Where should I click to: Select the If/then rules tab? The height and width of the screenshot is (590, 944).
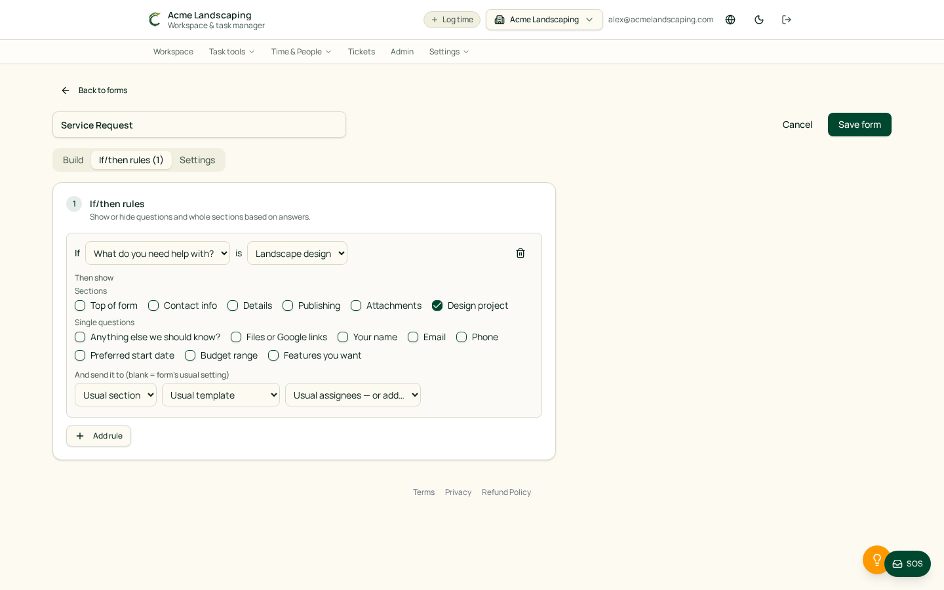click(x=131, y=160)
